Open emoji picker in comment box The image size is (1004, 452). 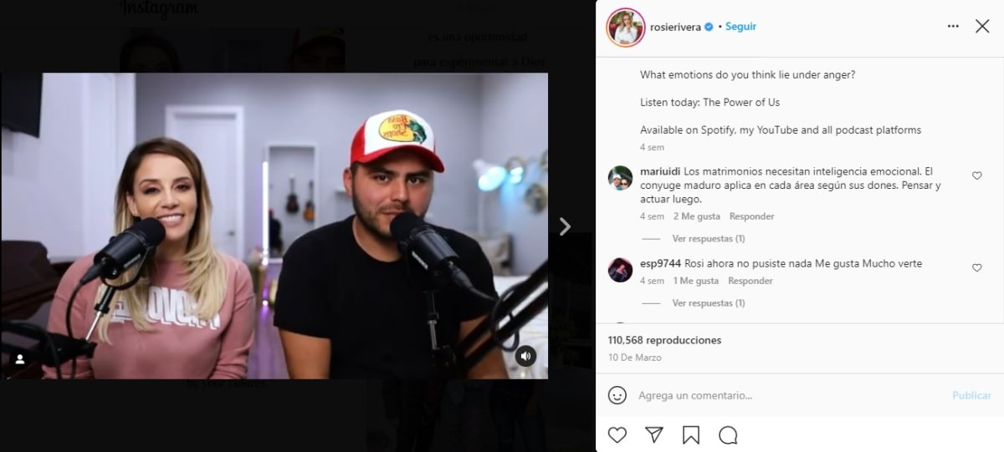617,395
